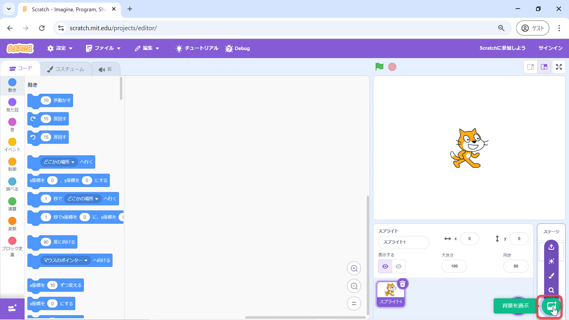Upload a backdrop from file

551,247
